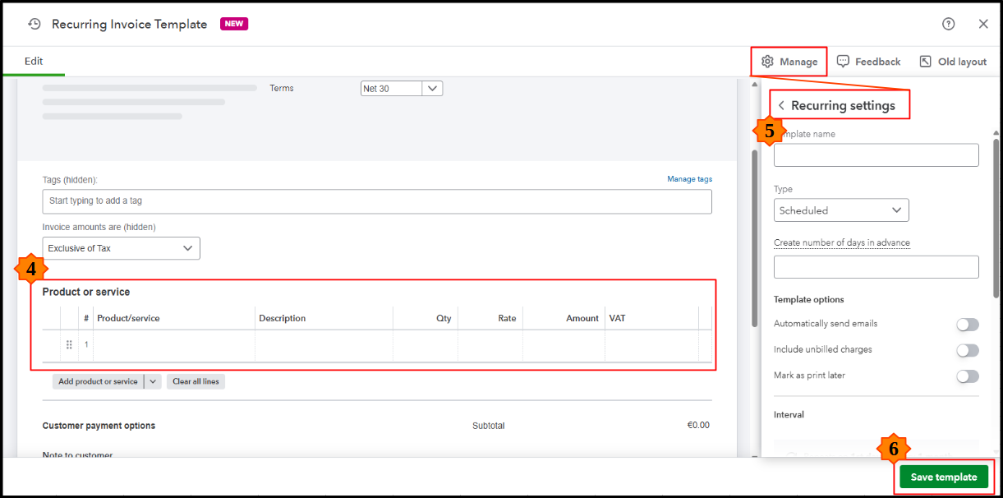Click the history clock icon beside title

[x=35, y=24]
